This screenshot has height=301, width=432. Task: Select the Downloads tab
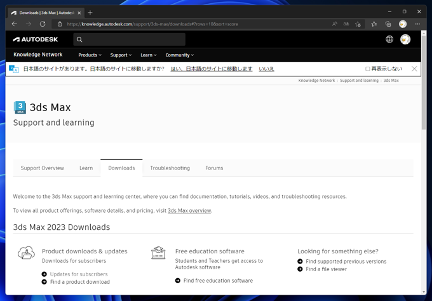(x=121, y=168)
